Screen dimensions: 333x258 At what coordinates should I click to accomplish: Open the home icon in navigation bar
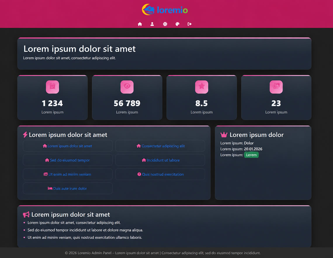(140, 24)
